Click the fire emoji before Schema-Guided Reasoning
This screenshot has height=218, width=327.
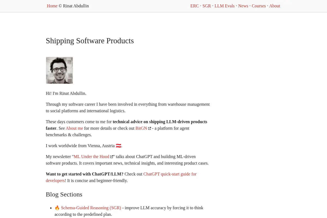tap(57, 208)
